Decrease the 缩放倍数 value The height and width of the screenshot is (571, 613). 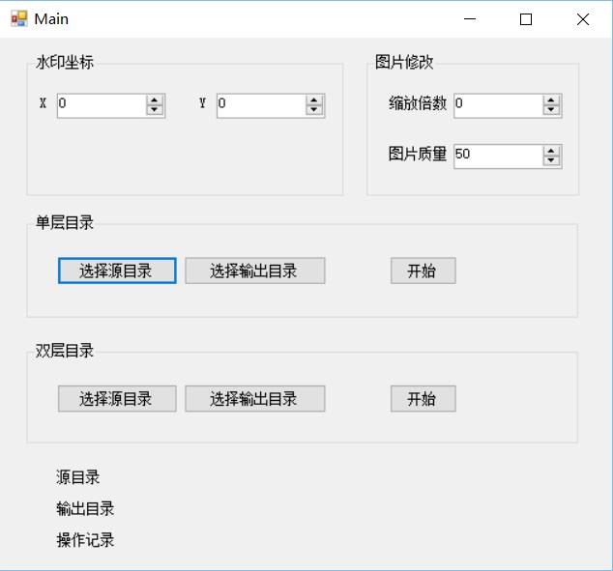click(x=551, y=110)
